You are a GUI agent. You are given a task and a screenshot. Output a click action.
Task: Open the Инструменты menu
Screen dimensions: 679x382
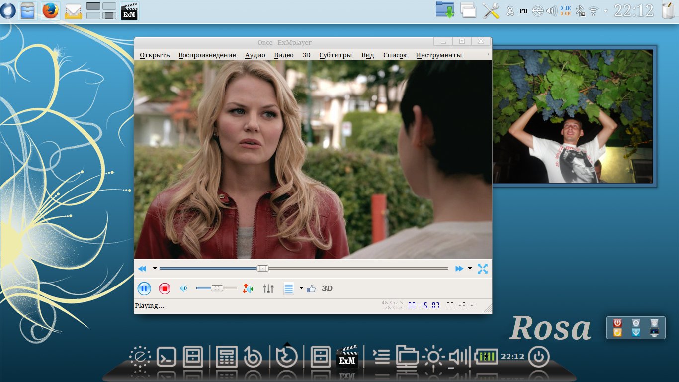pyautogui.click(x=439, y=55)
